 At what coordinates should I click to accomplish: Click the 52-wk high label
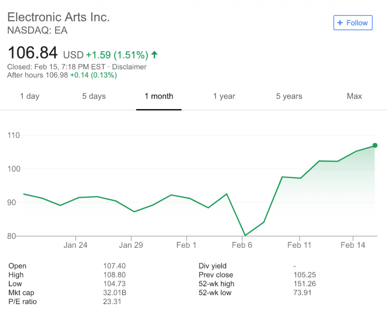pyautogui.click(x=217, y=284)
